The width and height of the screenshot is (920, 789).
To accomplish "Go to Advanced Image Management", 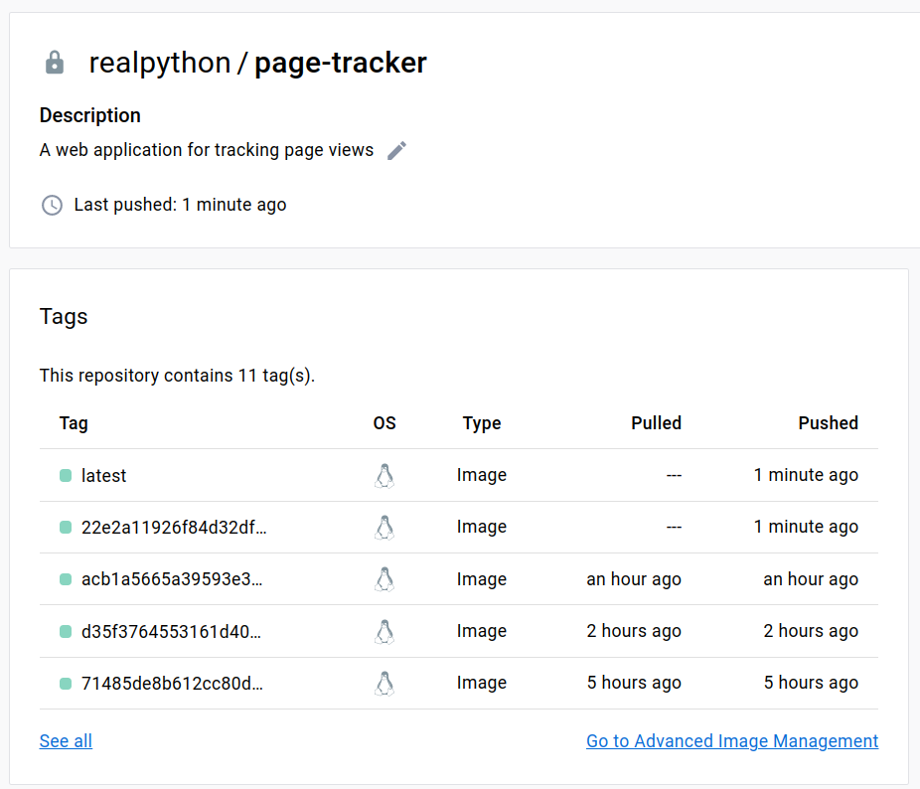I will (x=731, y=740).
